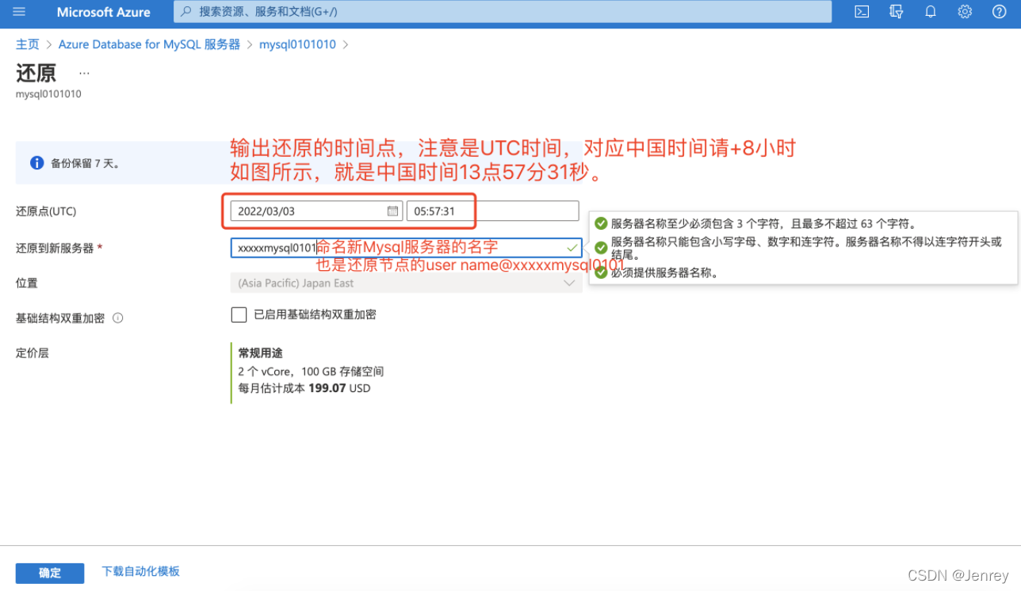Go to 主页 breadcrumb

coord(28,44)
